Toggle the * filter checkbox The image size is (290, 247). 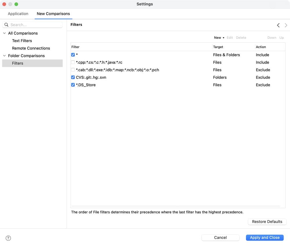[73, 55]
